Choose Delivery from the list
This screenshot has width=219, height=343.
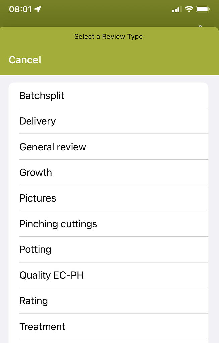(x=109, y=121)
